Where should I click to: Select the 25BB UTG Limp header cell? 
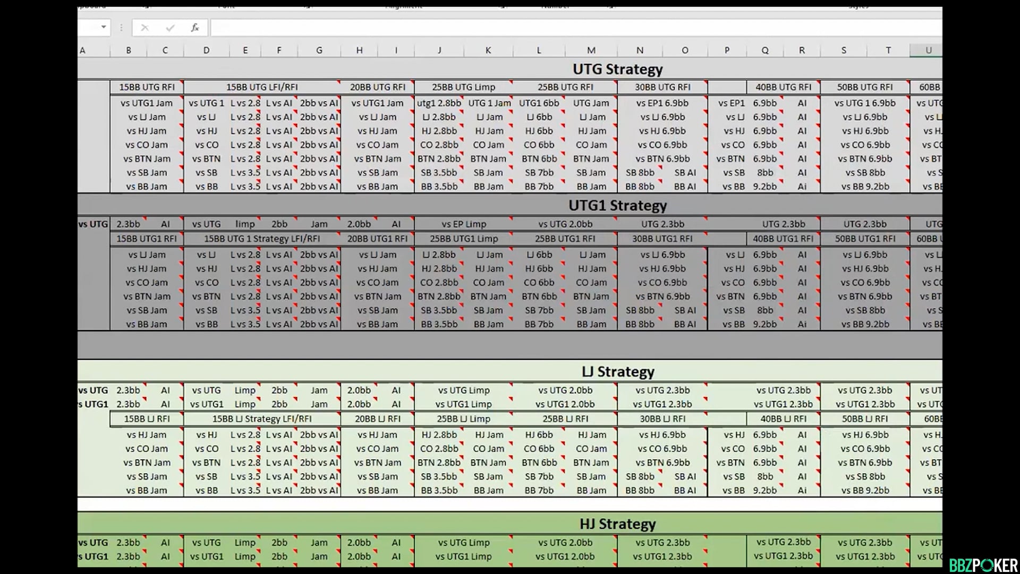pyautogui.click(x=463, y=87)
